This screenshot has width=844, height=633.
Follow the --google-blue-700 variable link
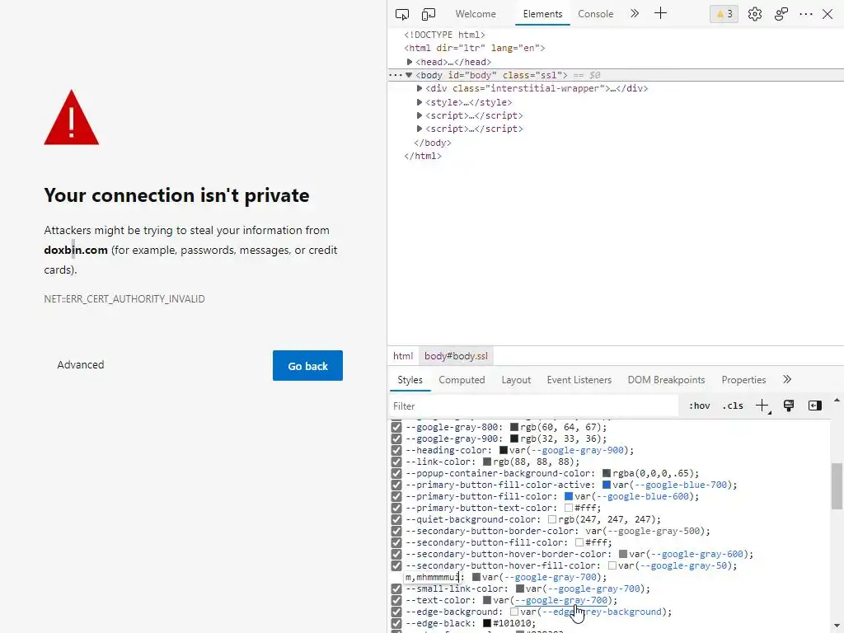tap(680, 485)
